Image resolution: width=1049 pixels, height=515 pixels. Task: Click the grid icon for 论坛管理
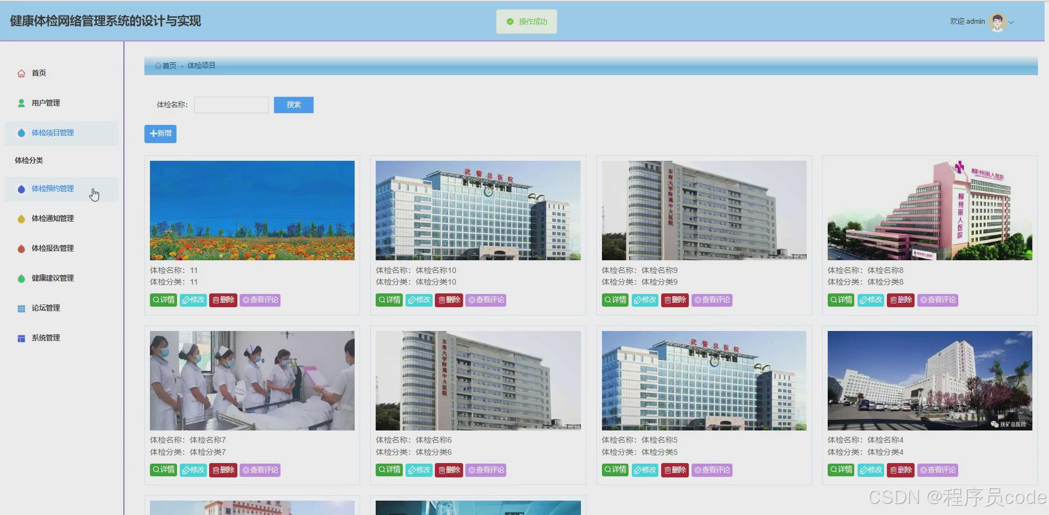[21, 308]
